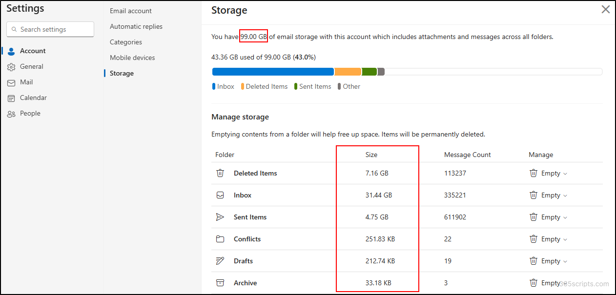616x295 pixels.
Task: Click the Archive box icon
Action: point(220,283)
